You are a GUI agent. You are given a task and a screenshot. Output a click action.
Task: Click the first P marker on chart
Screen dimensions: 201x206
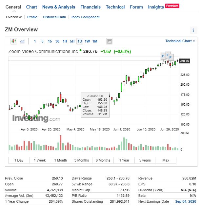pos(163,56)
